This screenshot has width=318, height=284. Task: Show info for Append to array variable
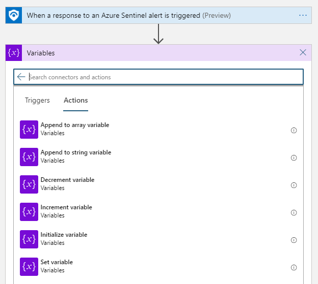294,131
